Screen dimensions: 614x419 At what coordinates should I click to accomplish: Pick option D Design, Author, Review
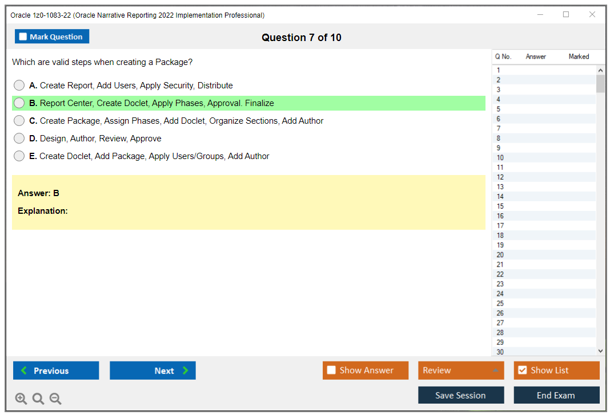coord(19,139)
